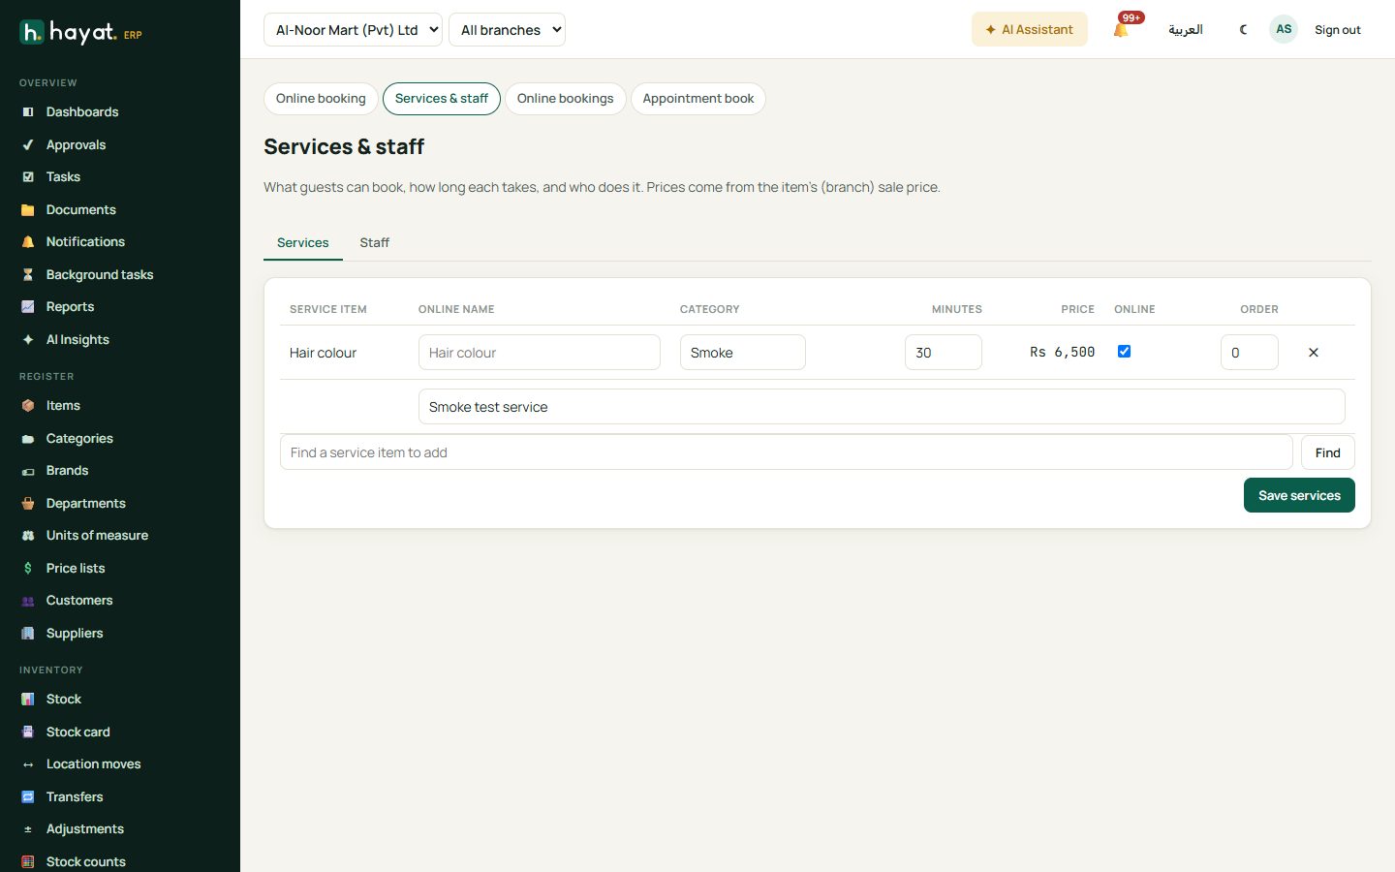Switch to the Staff tab

pyautogui.click(x=374, y=243)
